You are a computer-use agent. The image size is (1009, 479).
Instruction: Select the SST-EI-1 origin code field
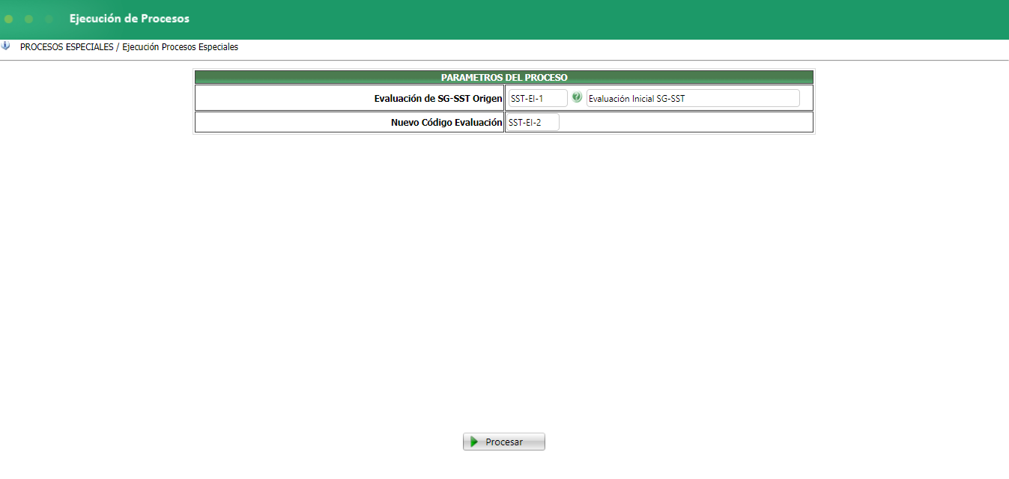coord(536,97)
